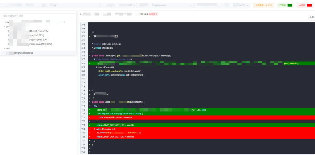
Task: Click green line 'return JUMP_CONTACT_URI + orderNo;' at 723
Action: pyautogui.click(x=202, y=125)
